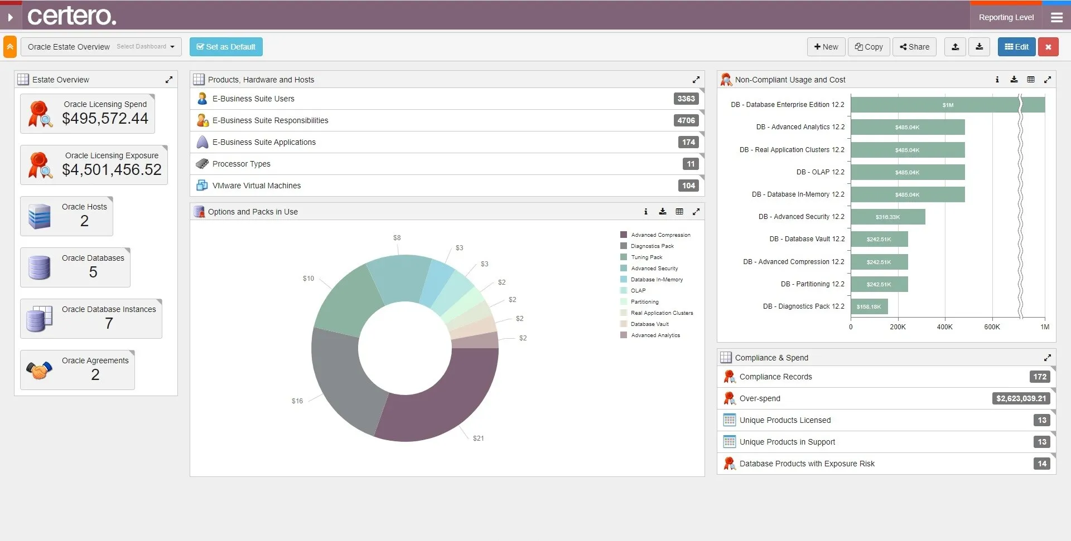Viewport: 1071px width, 541px height.
Task: Click the Compliance Records ribbon icon
Action: [x=729, y=377]
